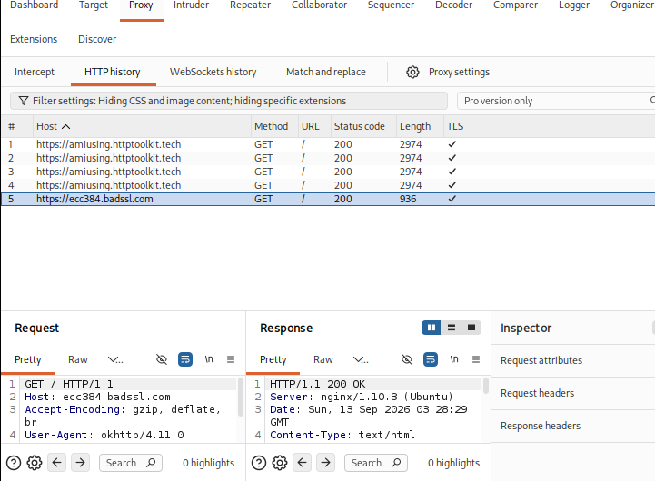The width and height of the screenshot is (655, 481).
Task: Click the Request search input field
Action: [x=130, y=463]
